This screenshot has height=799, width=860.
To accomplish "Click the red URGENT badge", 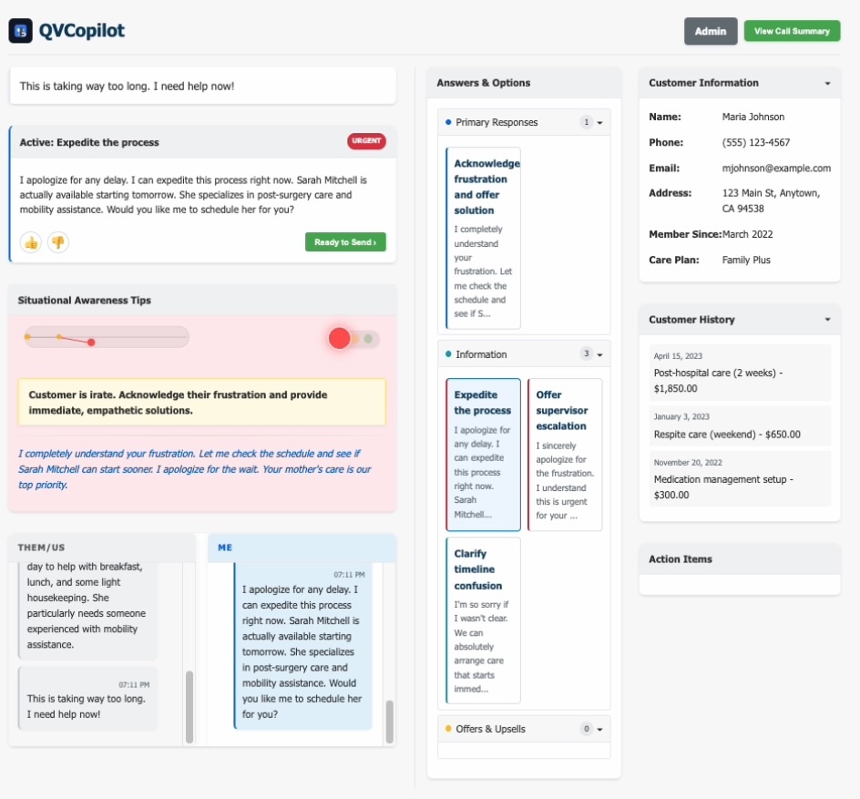I will 366,142.
